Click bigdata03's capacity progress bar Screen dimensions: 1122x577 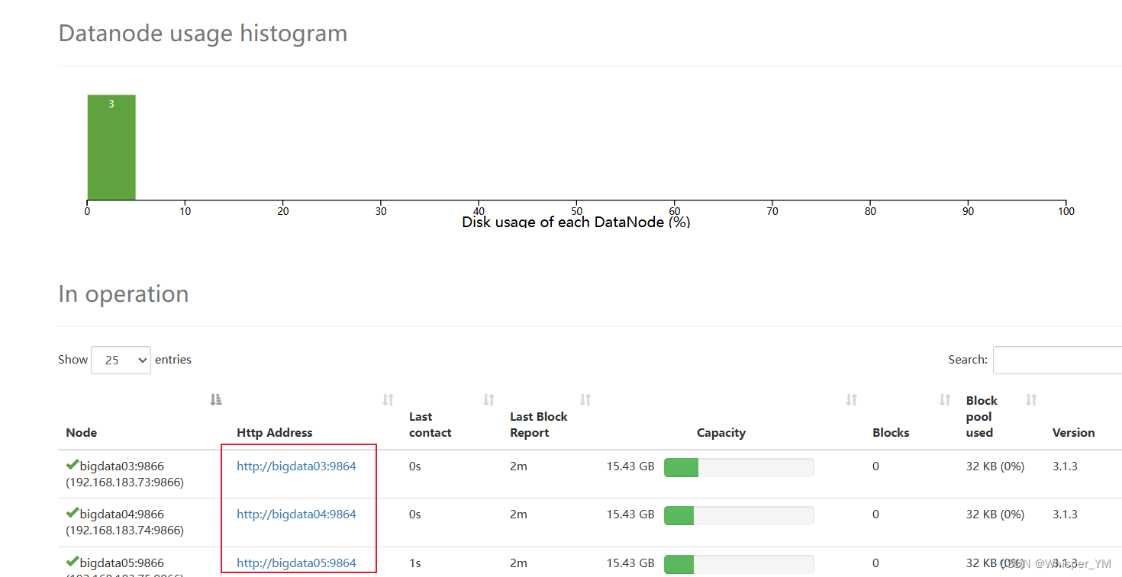738,467
